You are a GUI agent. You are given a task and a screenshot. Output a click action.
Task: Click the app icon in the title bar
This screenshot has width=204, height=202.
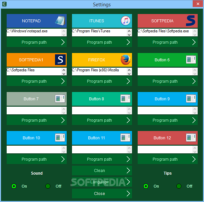pyautogui.click(x=4, y=4)
